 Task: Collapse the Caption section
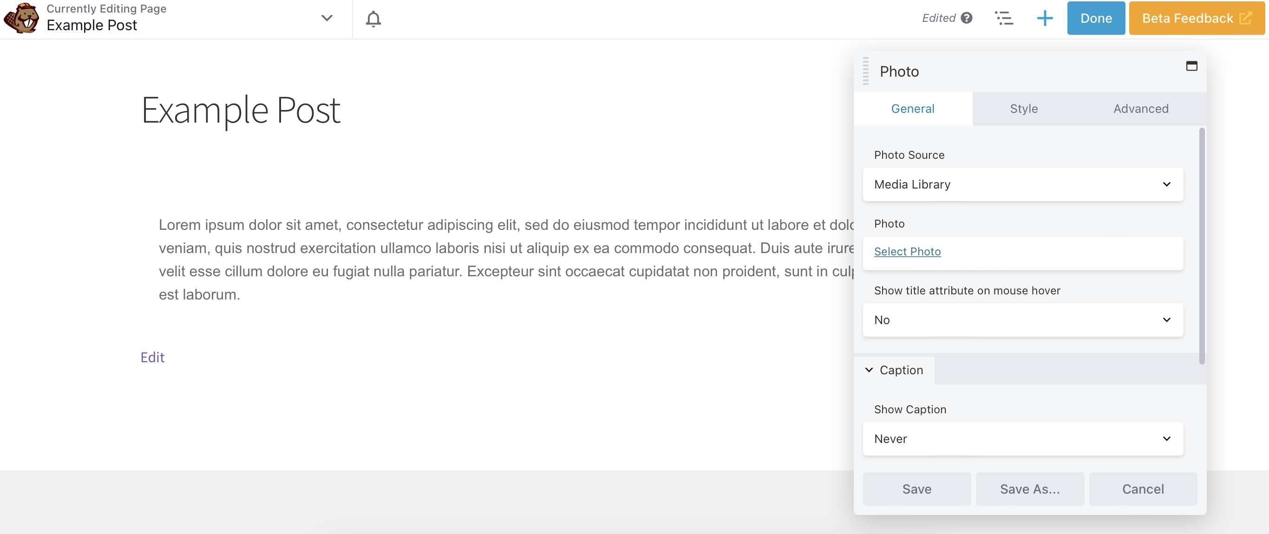click(870, 370)
